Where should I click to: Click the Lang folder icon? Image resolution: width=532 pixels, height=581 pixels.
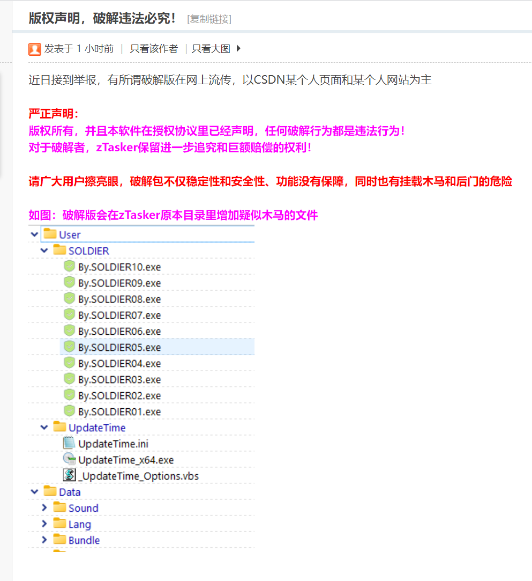click(59, 523)
